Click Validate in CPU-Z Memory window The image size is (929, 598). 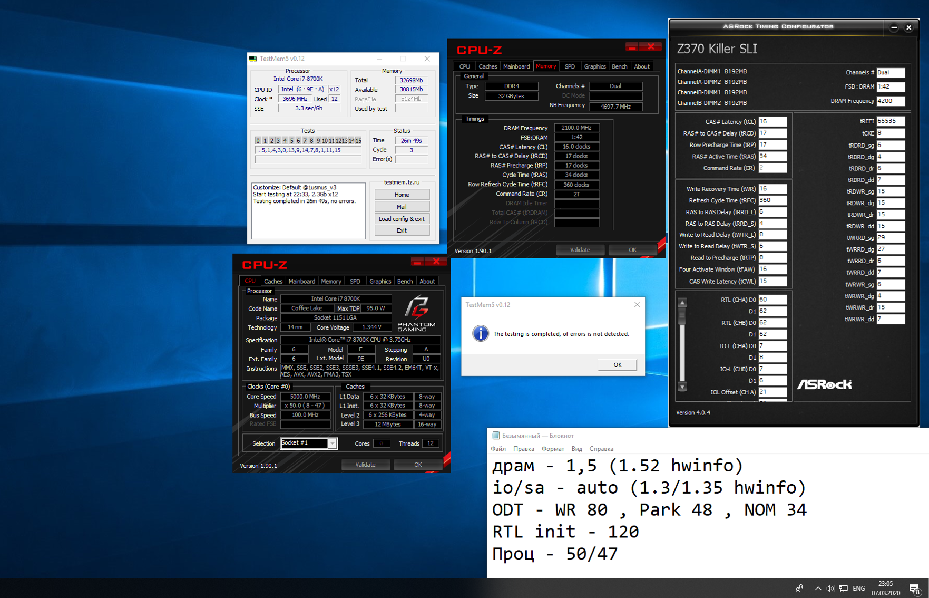tap(580, 250)
